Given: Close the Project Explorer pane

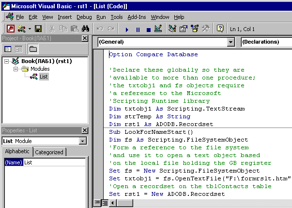Looking at the screenshot, I should (x=85, y=38).
